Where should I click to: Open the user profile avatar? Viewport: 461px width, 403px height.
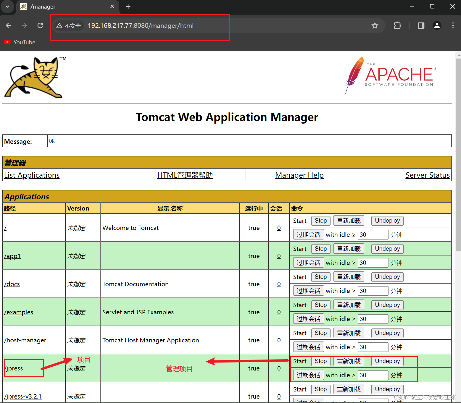[x=437, y=25]
